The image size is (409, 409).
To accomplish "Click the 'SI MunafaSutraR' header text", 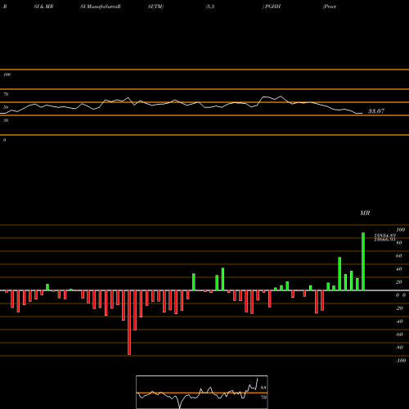I will point(101,7).
